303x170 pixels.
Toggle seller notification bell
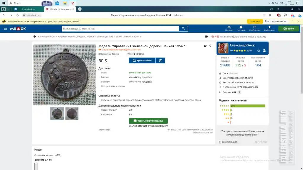(x=264, y=51)
